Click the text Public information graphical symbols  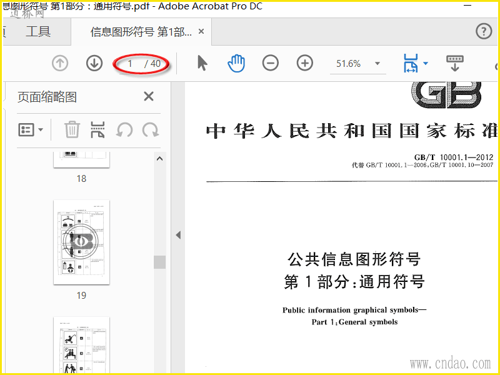[354, 310]
